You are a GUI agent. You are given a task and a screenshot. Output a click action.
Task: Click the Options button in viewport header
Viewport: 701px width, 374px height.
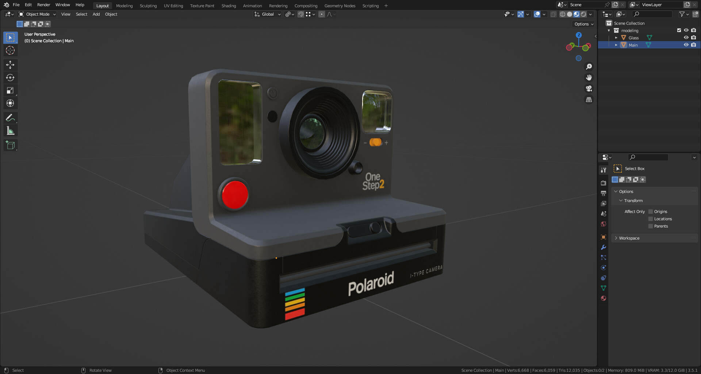click(583, 24)
